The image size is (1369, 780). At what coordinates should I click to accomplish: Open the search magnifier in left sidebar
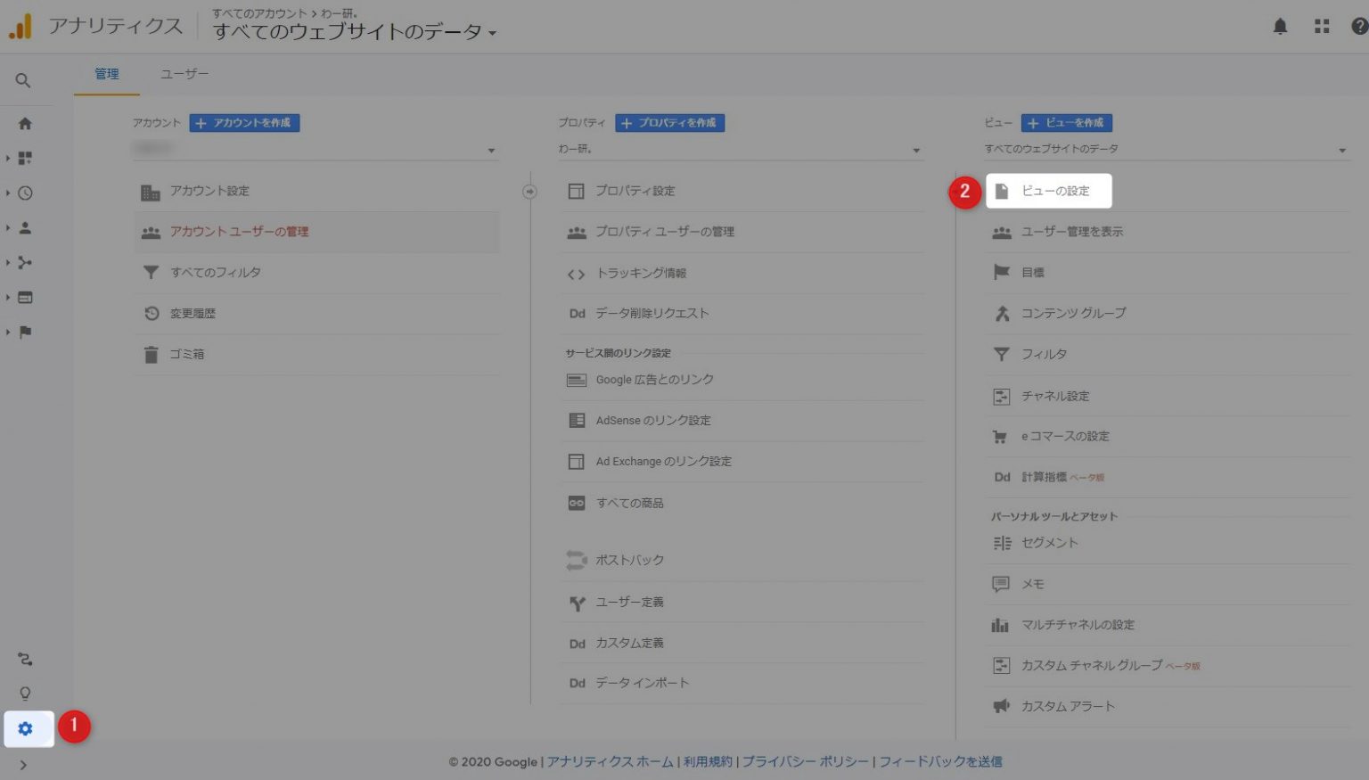(24, 81)
